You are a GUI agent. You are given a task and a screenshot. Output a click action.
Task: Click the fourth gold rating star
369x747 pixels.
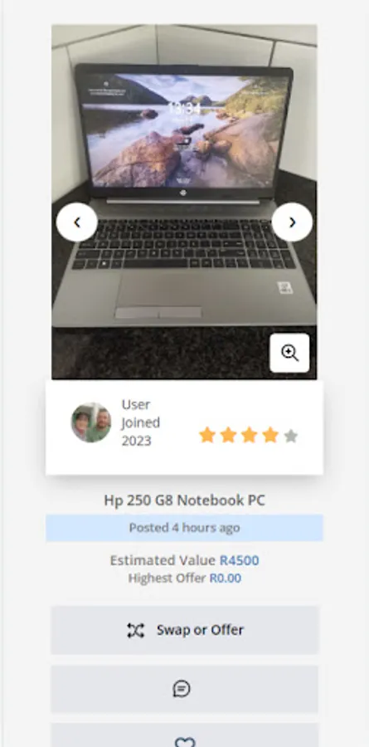(270, 436)
